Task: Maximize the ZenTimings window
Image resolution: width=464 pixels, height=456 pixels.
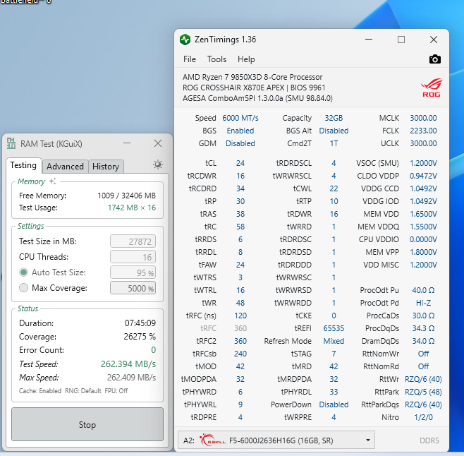Action: [x=401, y=40]
